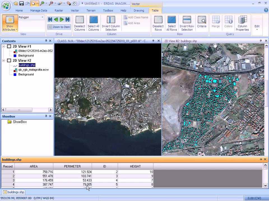
Task: Select record row 1 in attribute table
Action: click(8, 172)
